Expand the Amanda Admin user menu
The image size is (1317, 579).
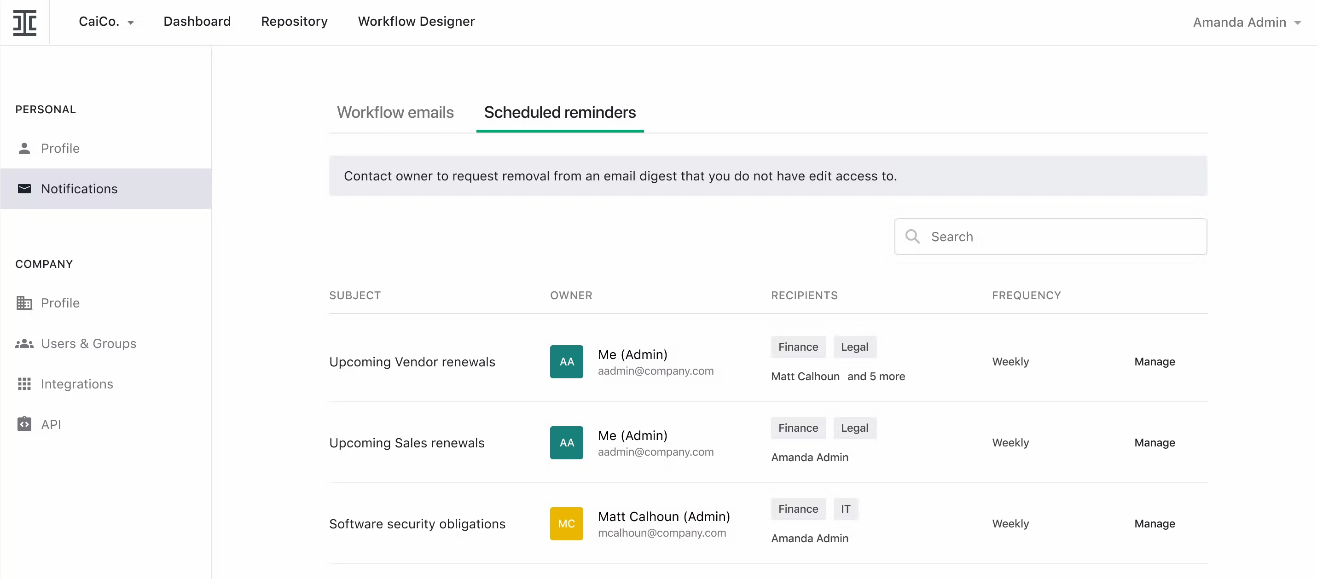[x=1247, y=23]
